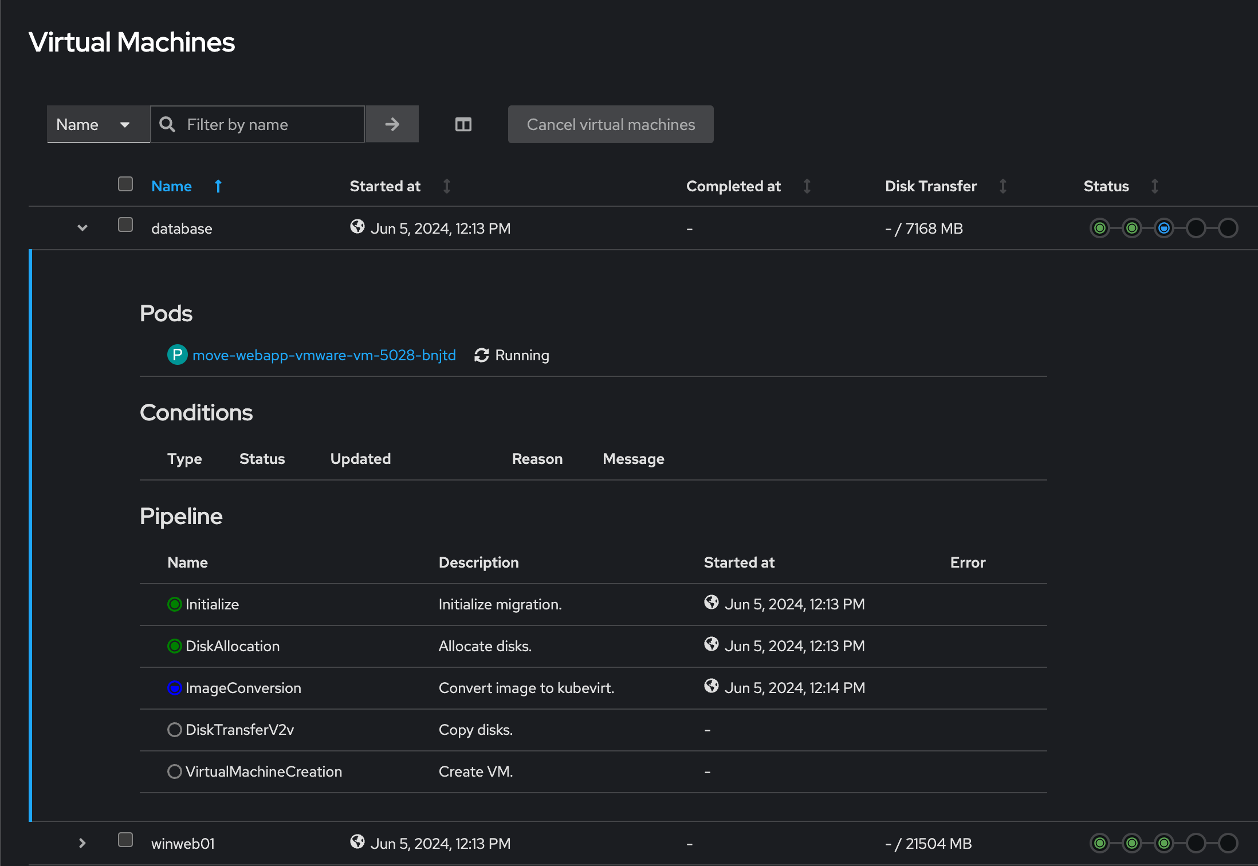Click the in-progress icon next to ImageConversion
This screenshot has height=866, width=1258.
pyautogui.click(x=174, y=688)
